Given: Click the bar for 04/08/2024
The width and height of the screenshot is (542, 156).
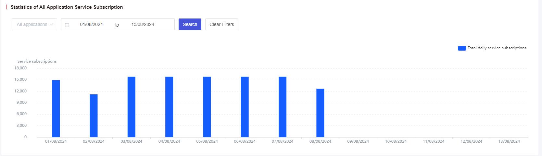Looking at the screenshot, I should (169, 107).
